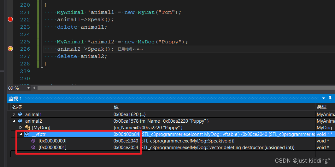The height and width of the screenshot is (167, 335).
Task: Click code line 225 with MyDog("Puppy")
Action: [122, 42]
